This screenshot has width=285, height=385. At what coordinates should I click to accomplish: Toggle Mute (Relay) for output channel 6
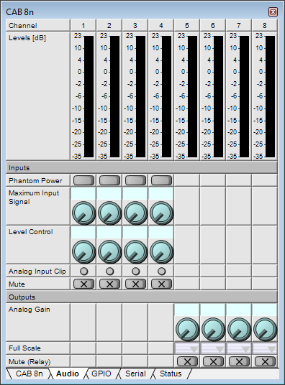coord(213,361)
